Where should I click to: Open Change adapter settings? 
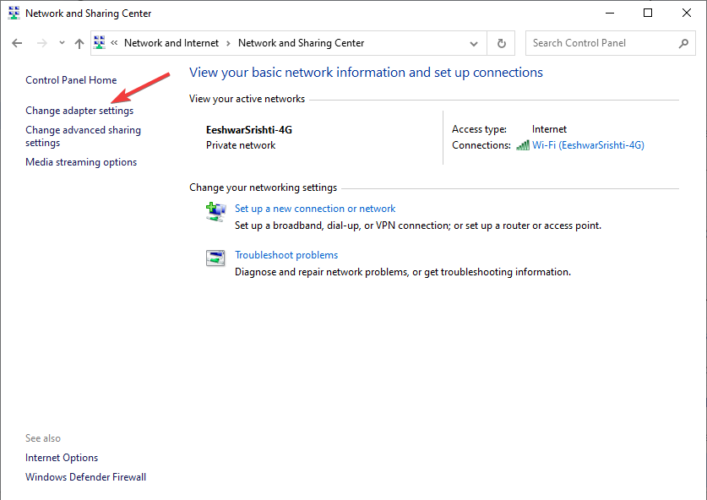(79, 111)
